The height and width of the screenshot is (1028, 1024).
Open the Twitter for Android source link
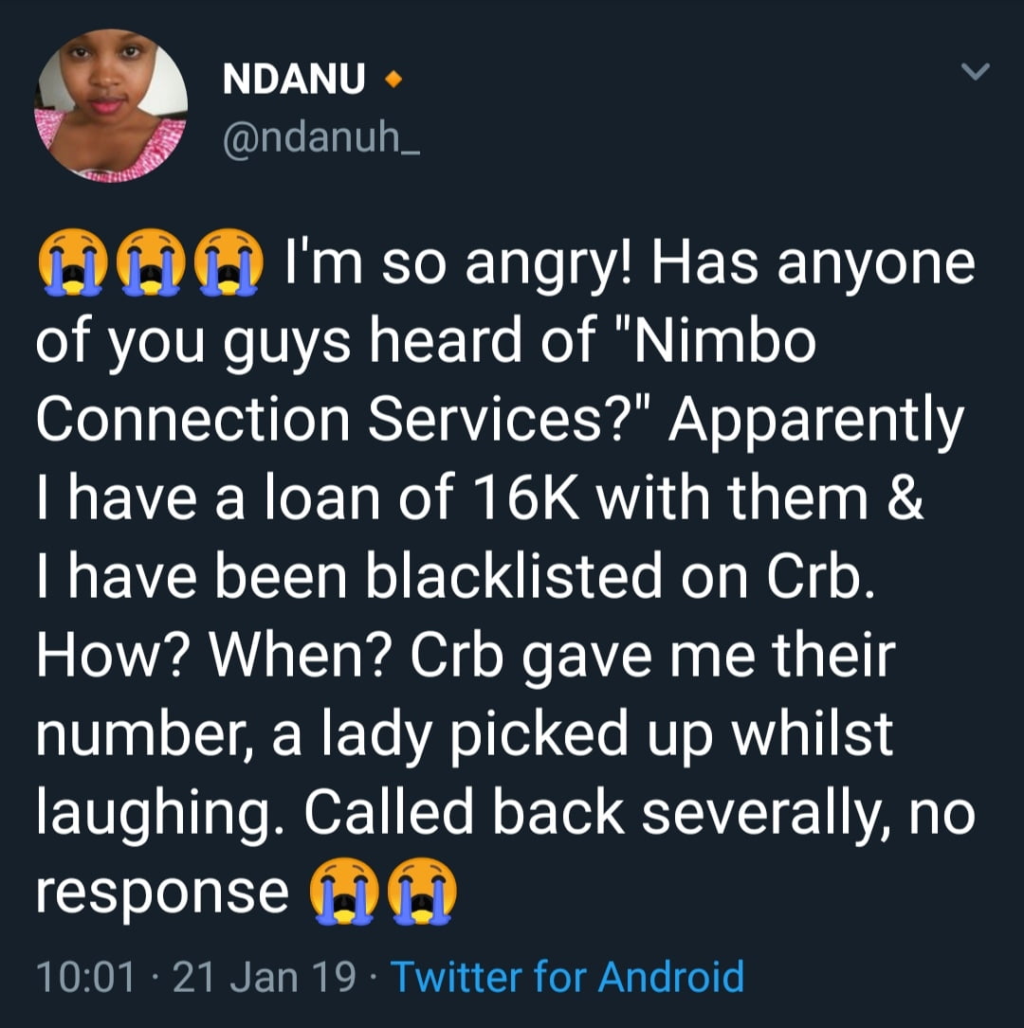[x=567, y=977]
